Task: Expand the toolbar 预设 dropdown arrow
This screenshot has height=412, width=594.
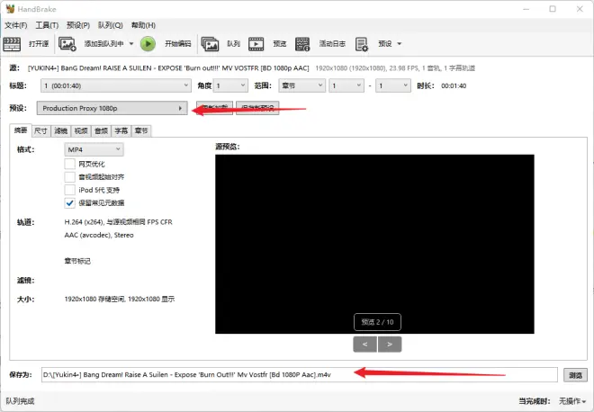Action: (400, 44)
